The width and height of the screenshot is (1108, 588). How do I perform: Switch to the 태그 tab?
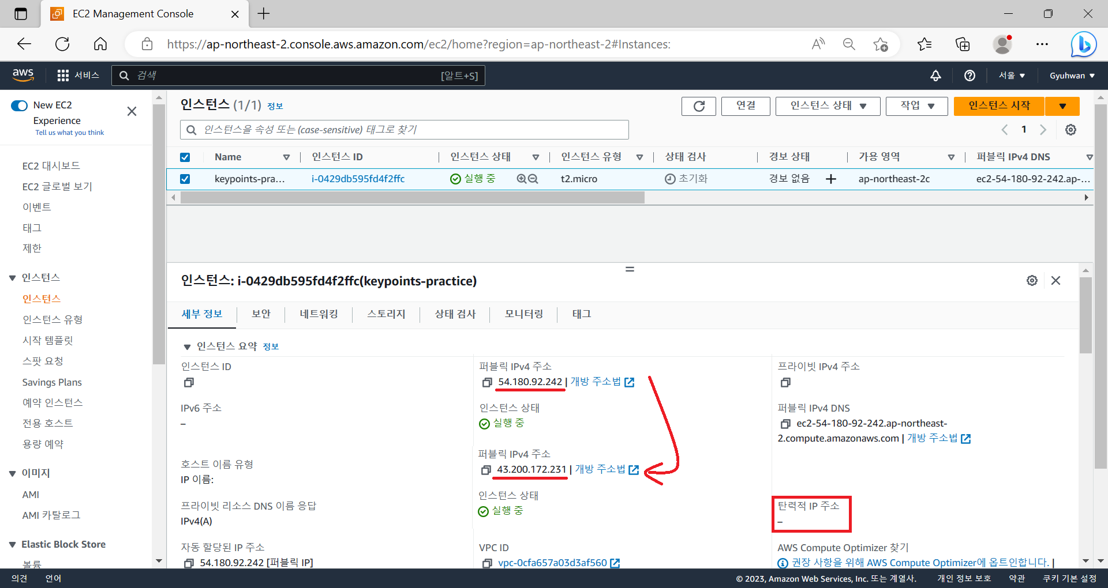[x=581, y=314]
